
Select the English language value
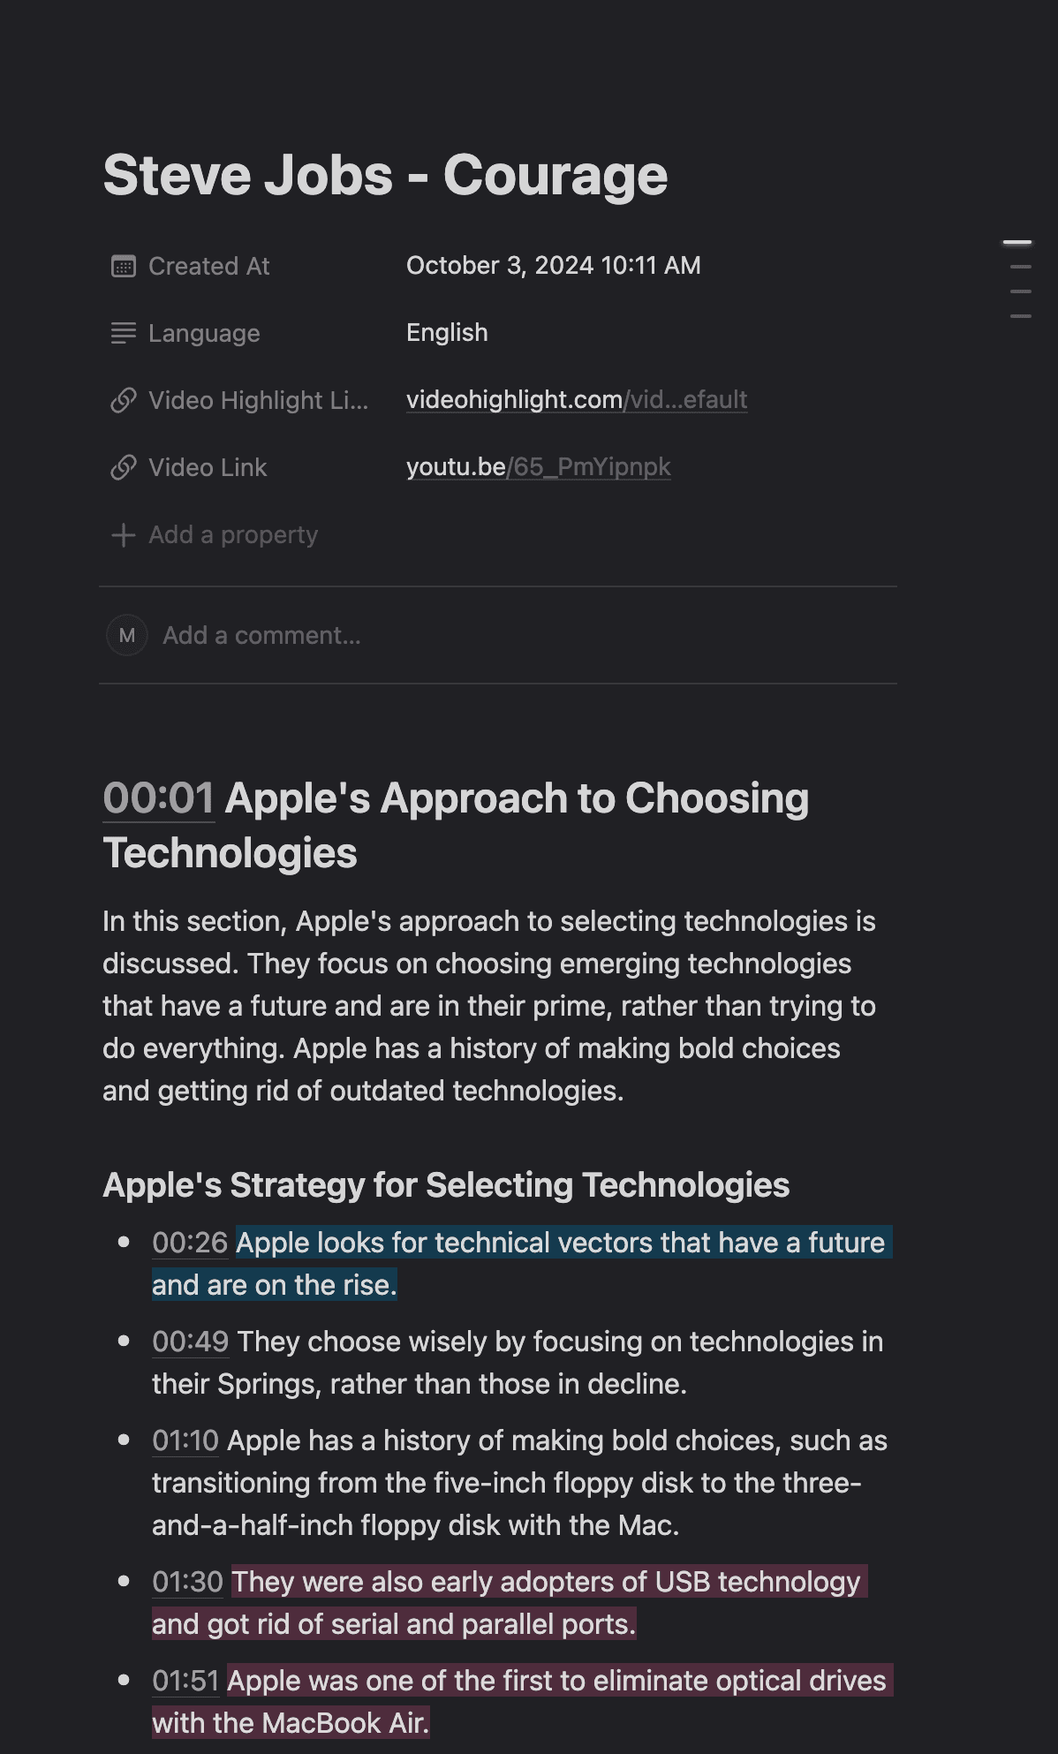[x=447, y=332]
